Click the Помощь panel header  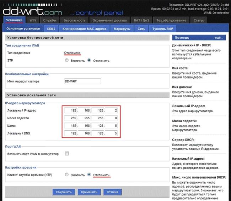pos(199,38)
